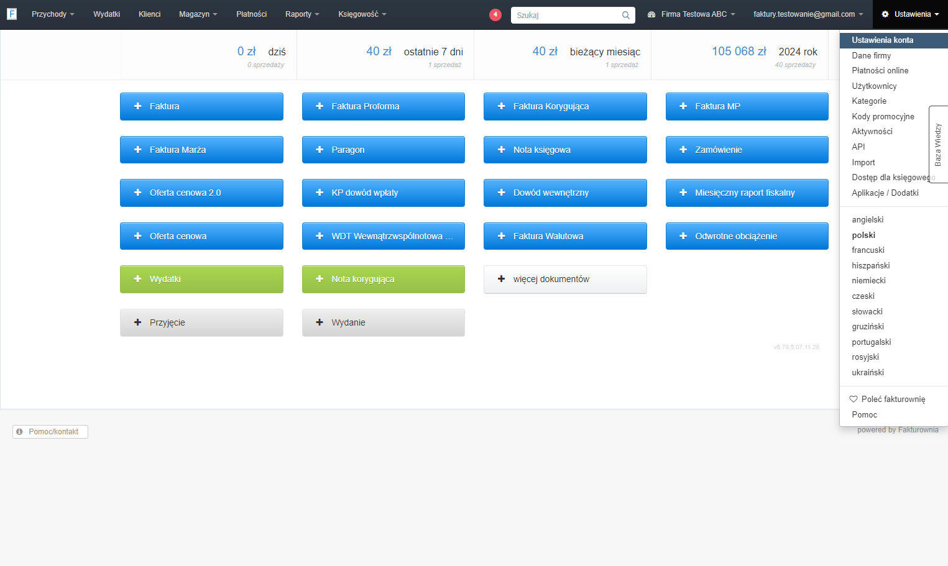Create a new Faktura Korygująca

pos(565,106)
